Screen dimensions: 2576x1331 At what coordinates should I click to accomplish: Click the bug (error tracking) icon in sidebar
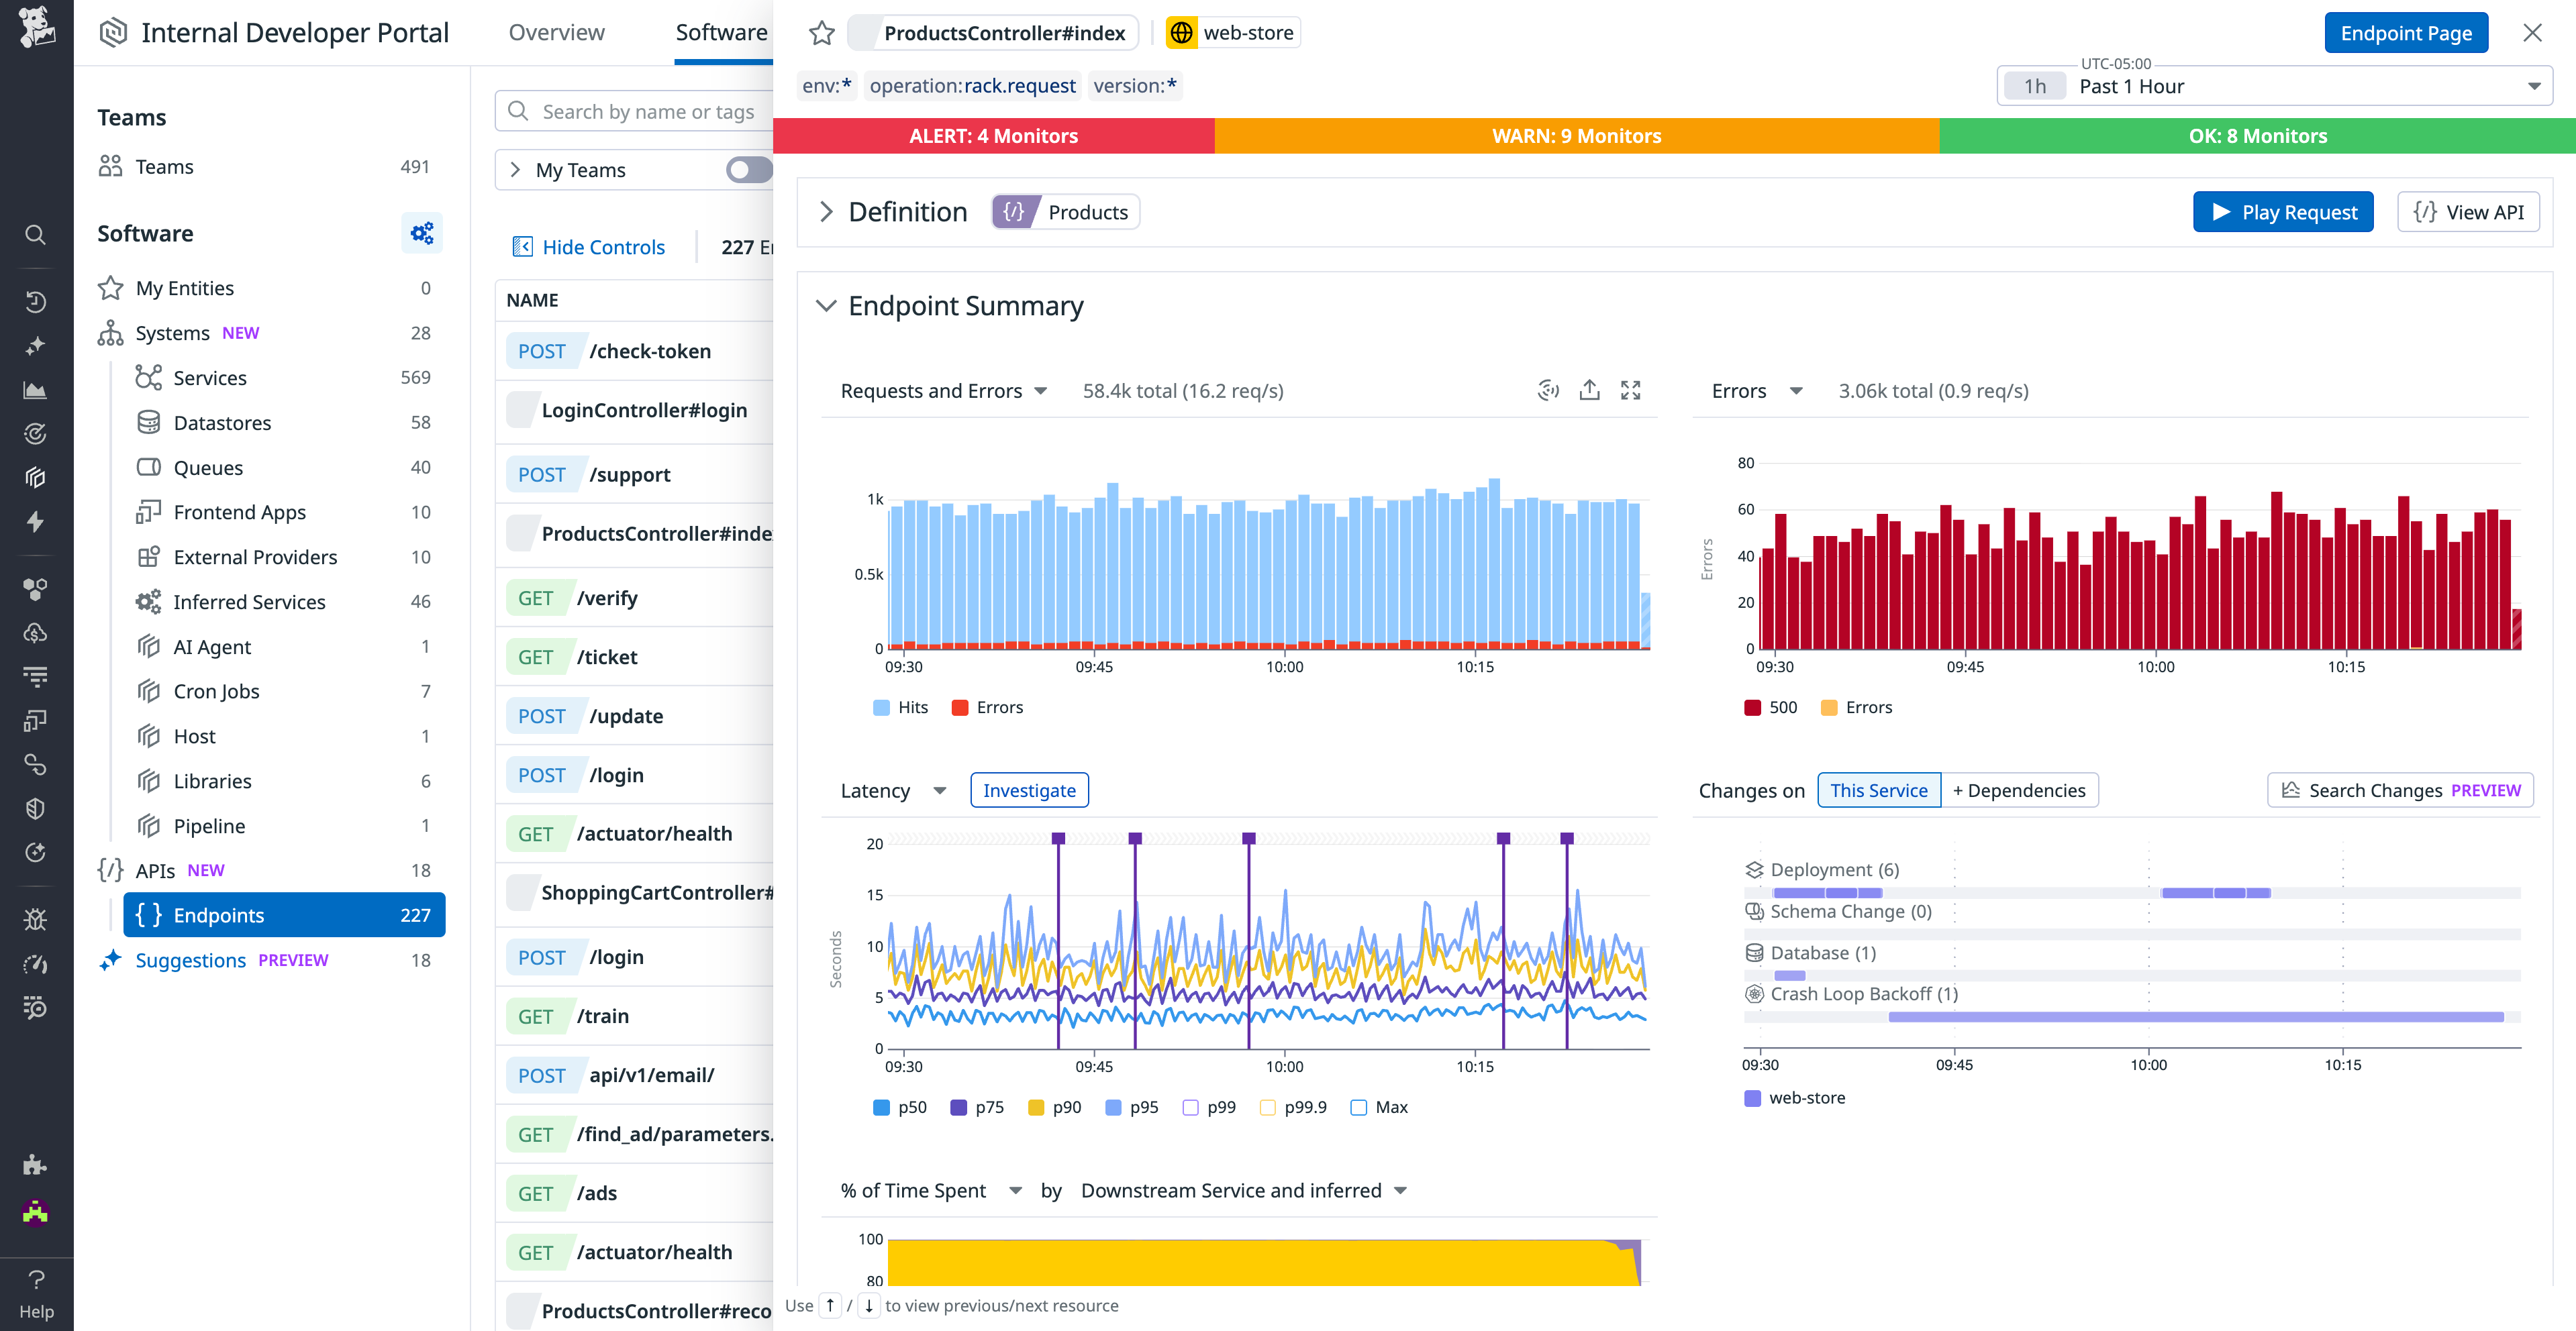click(35, 919)
